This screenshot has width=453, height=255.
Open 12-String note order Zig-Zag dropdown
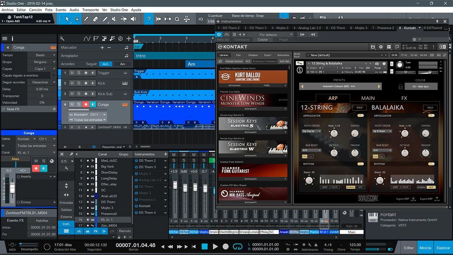point(312,131)
